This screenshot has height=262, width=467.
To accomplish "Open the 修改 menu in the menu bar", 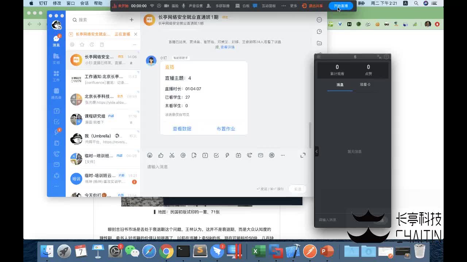I will (x=57, y=3).
